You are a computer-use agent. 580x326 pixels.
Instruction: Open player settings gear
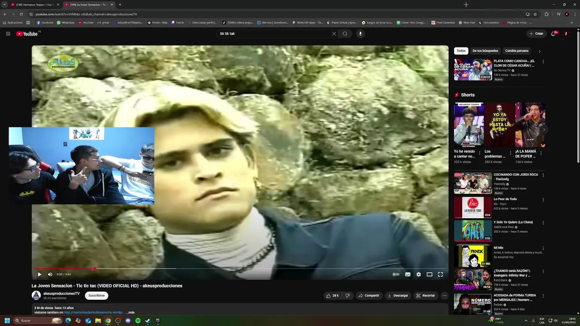[418, 274]
